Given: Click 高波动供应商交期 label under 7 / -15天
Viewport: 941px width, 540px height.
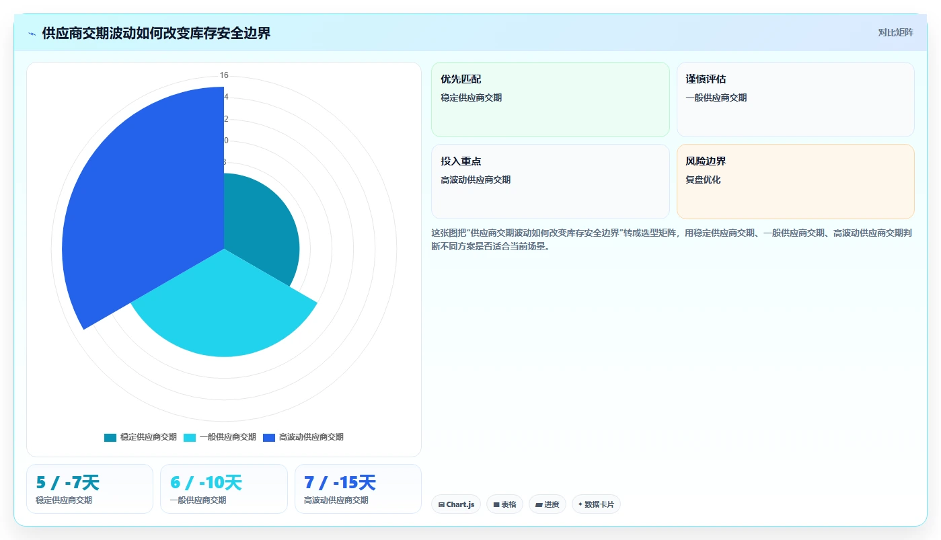Looking at the screenshot, I should 336,500.
